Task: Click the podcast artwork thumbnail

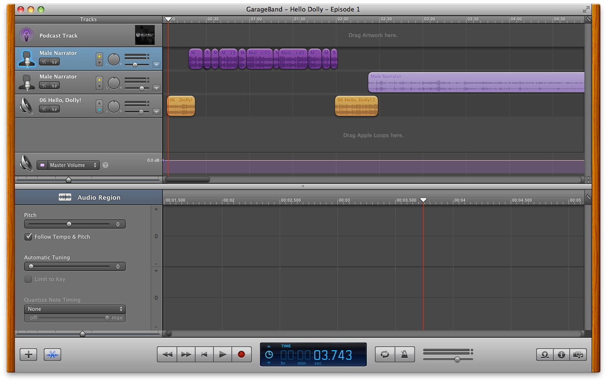Action: pos(145,35)
